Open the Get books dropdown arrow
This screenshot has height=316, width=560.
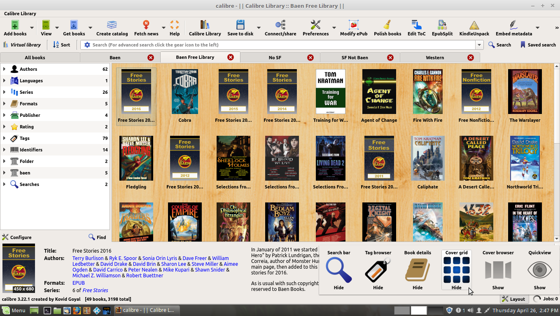coord(90,28)
